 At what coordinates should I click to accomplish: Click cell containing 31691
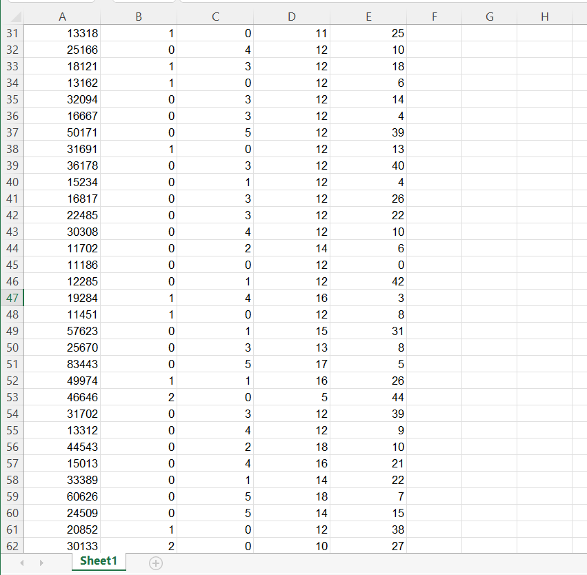[x=62, y=150]
